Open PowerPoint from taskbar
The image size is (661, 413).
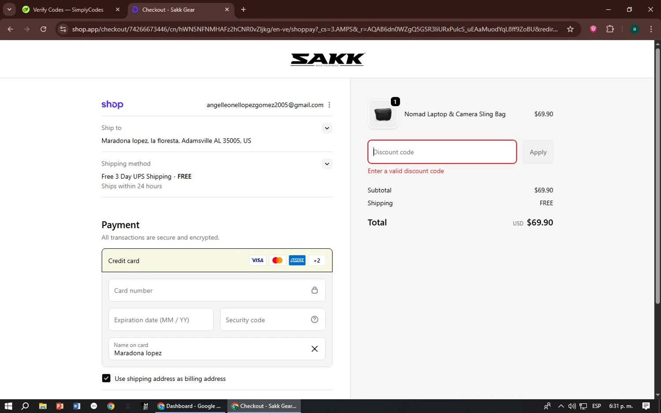pos(60,406)
